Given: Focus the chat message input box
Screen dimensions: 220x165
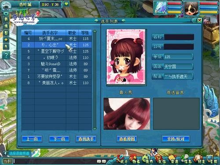Looking at the screenshot, I should (54, 161).
